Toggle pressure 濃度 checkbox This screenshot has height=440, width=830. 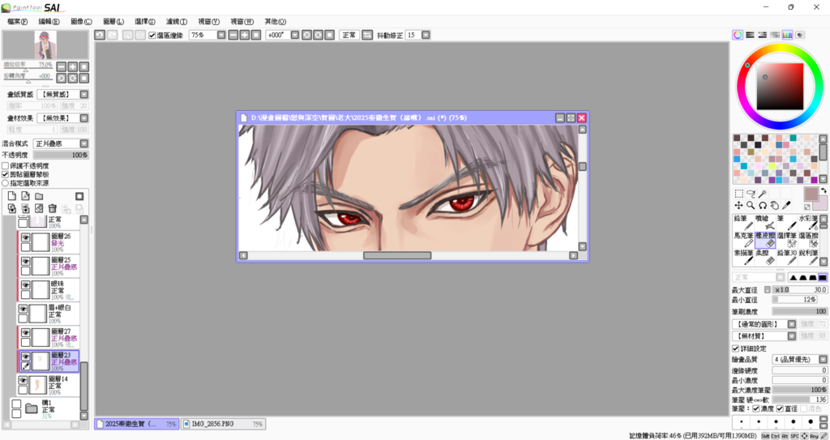coord(756,408)
